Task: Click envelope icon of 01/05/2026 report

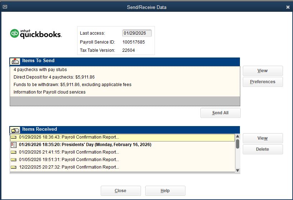Action: pos(14,160)
